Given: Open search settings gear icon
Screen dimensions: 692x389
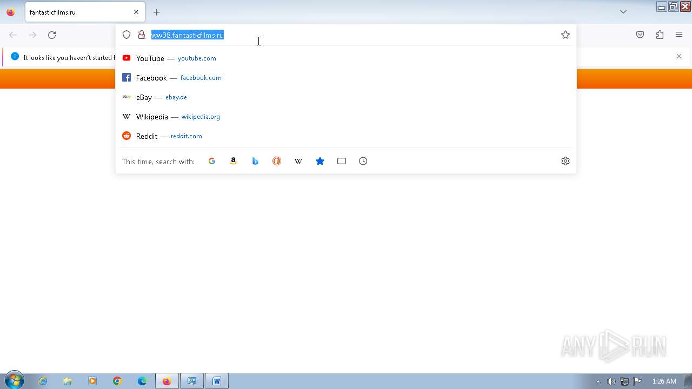Looking at the screenshot, I should click(565, 161).
